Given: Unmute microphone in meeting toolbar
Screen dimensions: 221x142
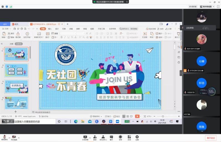Looking at the screenshot, I should tap(4, 137).
